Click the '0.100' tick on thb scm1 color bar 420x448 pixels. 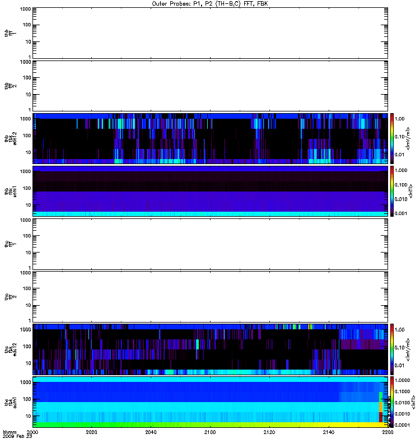[x=401, y=185]
